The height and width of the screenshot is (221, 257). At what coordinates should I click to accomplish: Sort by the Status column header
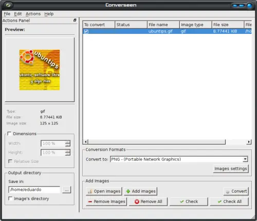pyautogui.click(x=131, y=25)
